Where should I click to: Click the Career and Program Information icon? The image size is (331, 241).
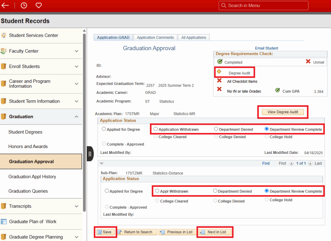tap(3, 84)
